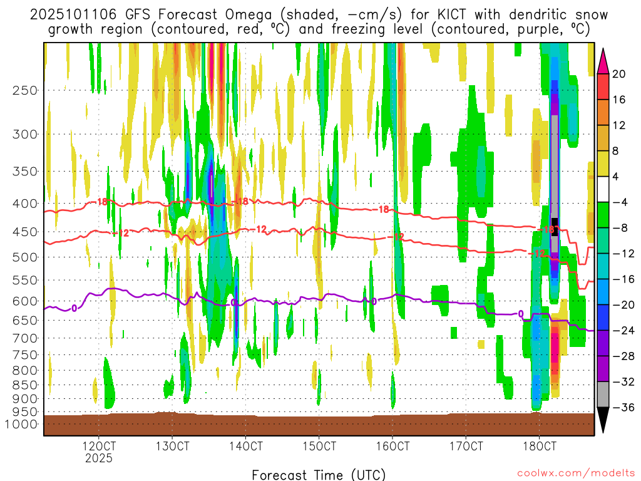Click the 500 pressure level label
The image size is (641, 481).
click(25, 257)
